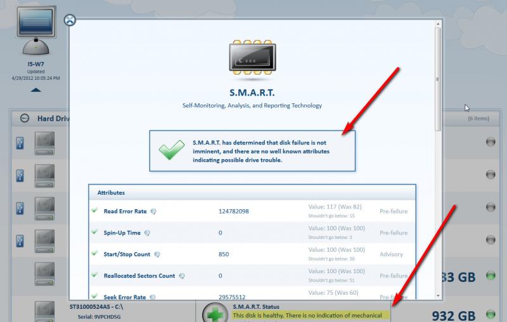Open info bubble next to Start/Stop Count

(157, 254)
